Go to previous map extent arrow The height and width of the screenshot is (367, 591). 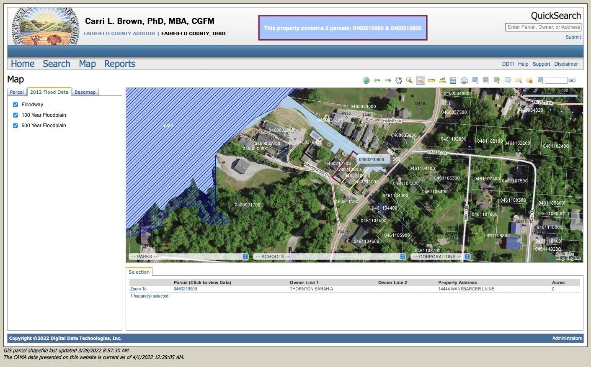tap(377, 80)
